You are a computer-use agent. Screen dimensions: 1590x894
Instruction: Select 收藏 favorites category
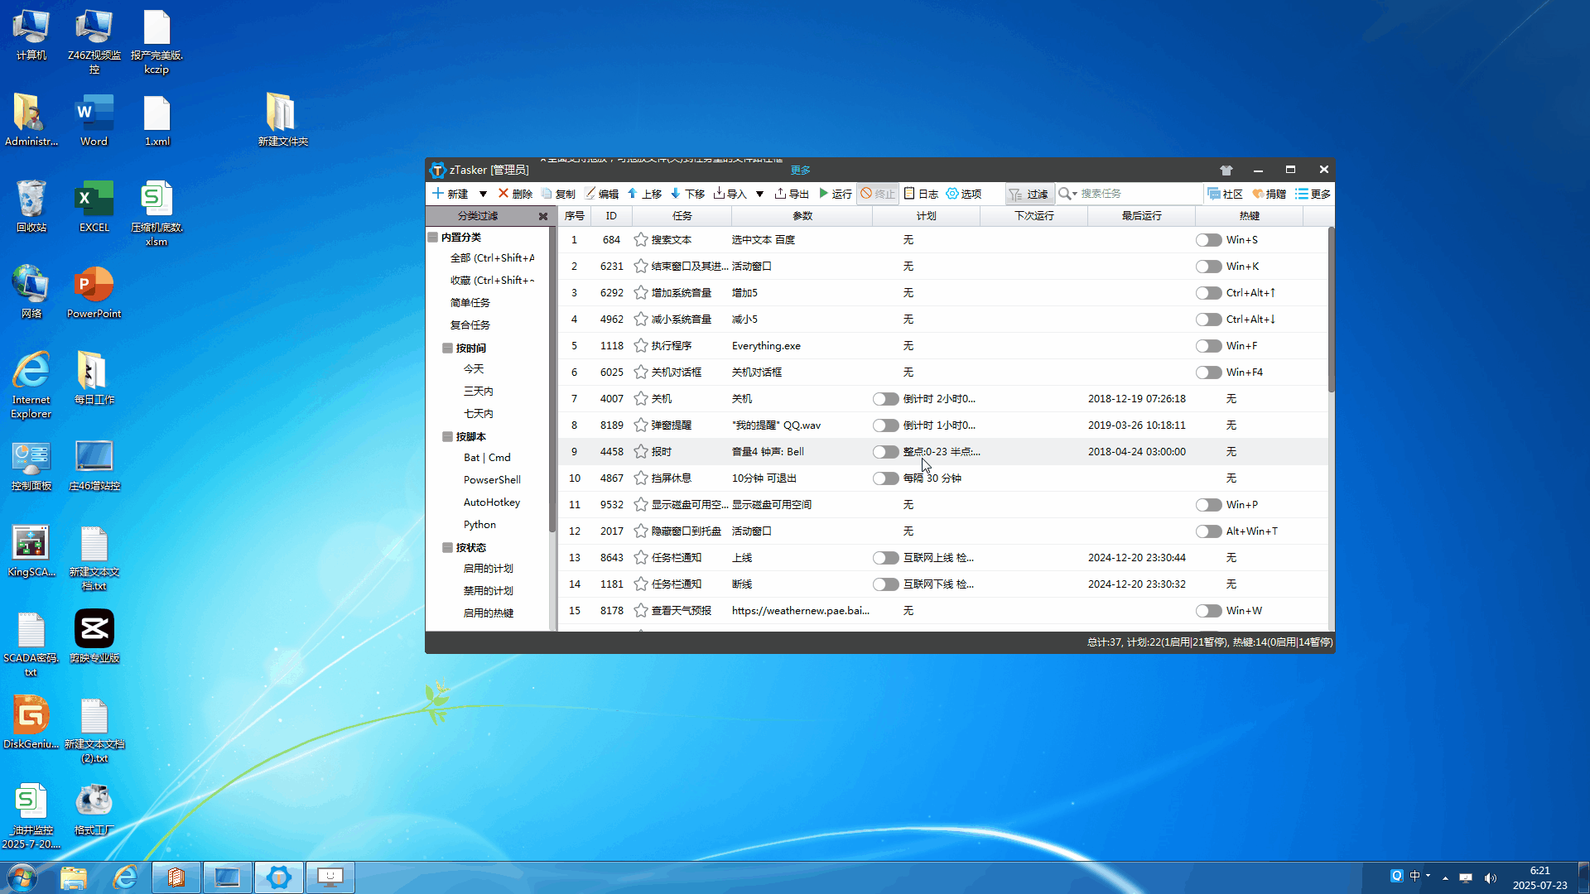(492, 281)
